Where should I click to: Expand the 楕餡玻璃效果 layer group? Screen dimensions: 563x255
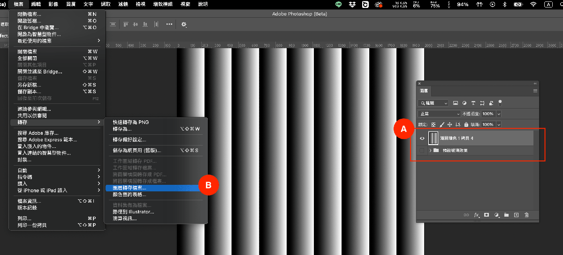(x=430, y=150)
